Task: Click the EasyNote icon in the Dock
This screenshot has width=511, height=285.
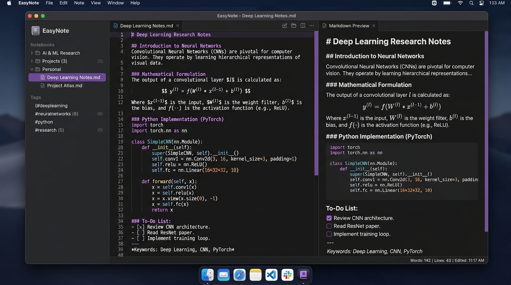Action: (x=303, y=275)
